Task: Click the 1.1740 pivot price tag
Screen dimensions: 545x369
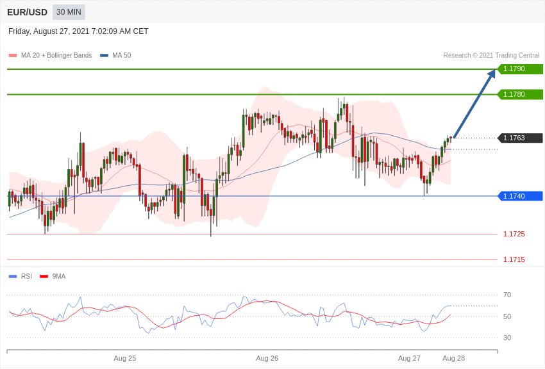Action: [x=520, y=196]
